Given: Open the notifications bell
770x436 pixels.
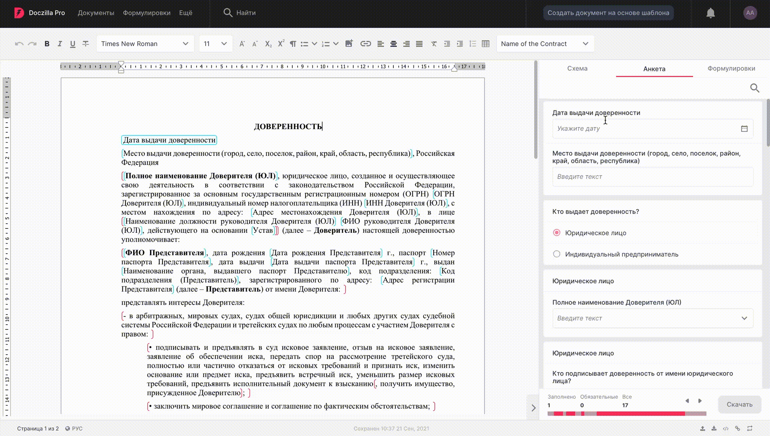Looking at the screenshot, I should 711,13.
